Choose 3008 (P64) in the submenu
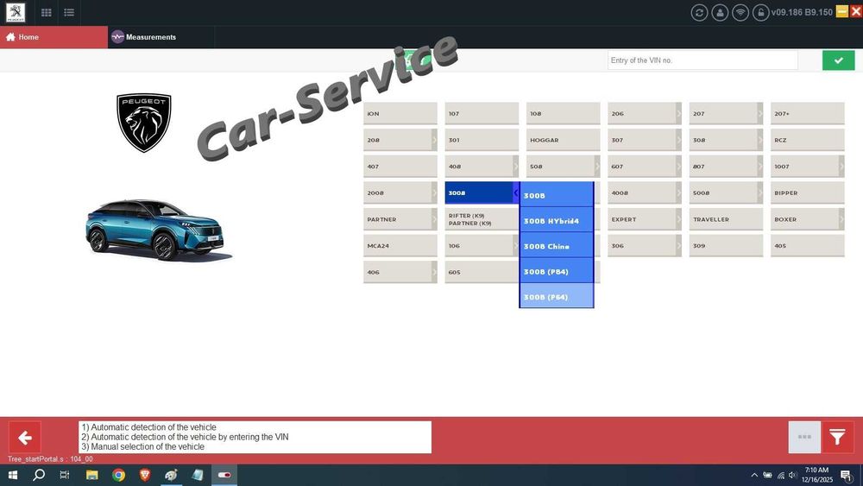The image size is (863, 486). (x=557, y=297)
